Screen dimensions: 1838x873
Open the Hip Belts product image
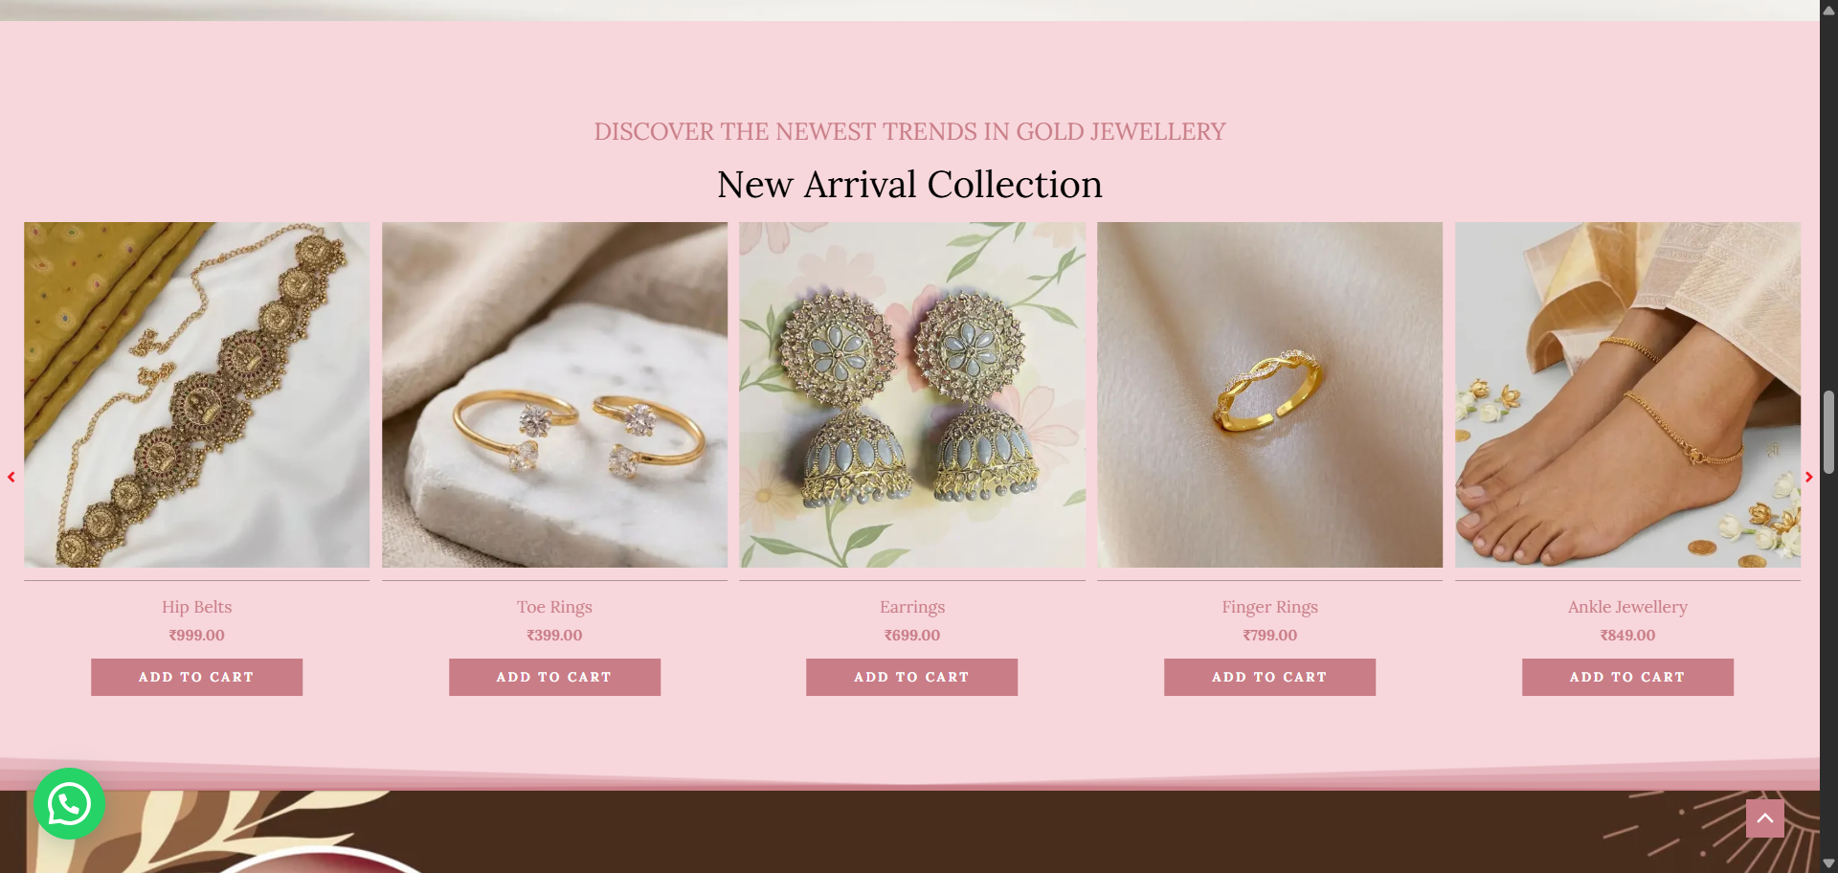(196, 395)
